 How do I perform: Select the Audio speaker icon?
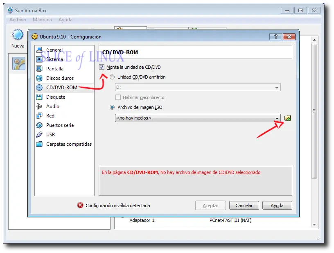pos(39,106)
